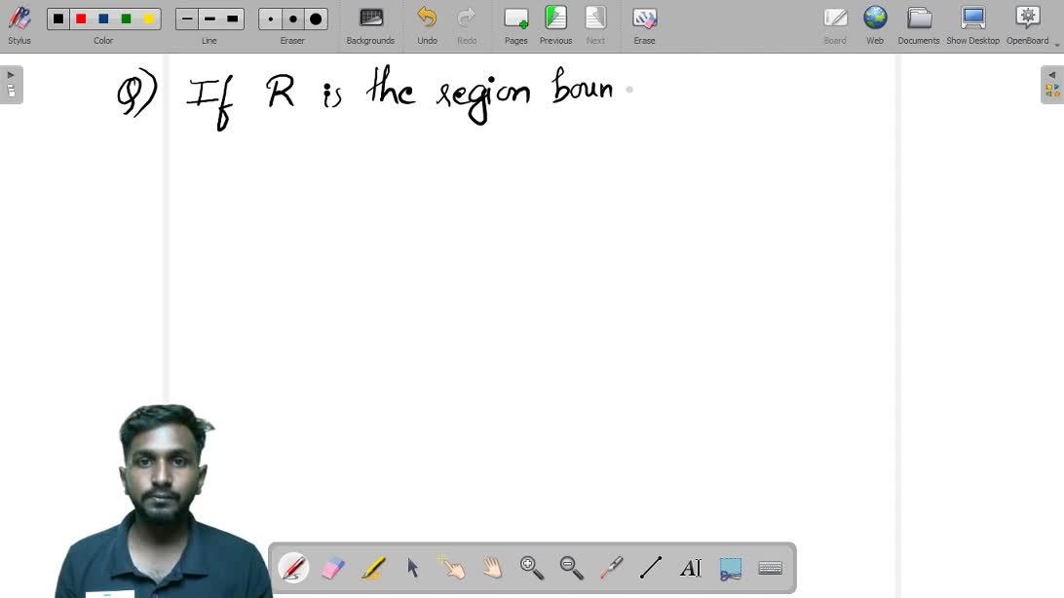Select the straight Line drawing tool
Image resolution: width=1064 pixels, height=598 pixels.
coord(651,568)
